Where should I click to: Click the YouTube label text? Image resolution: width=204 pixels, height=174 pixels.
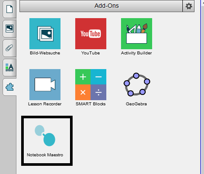click(x=91, y=53)
